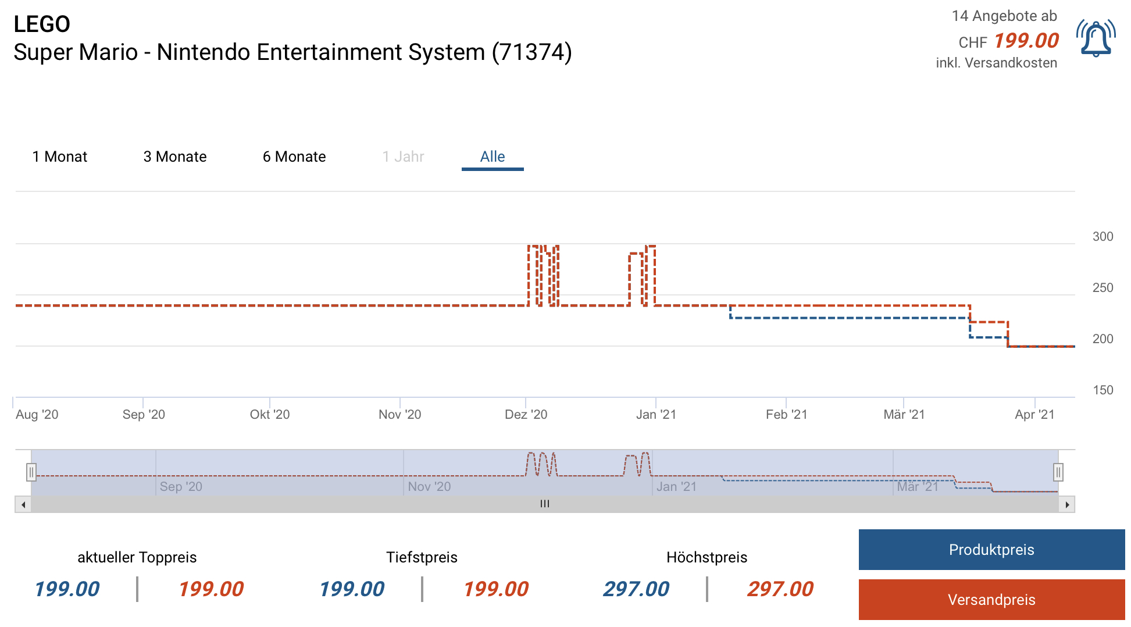Viewport: 1131px width, 627px height.
Task: Toggle the Versandpreis series button
Action: (x=991, y=600)
